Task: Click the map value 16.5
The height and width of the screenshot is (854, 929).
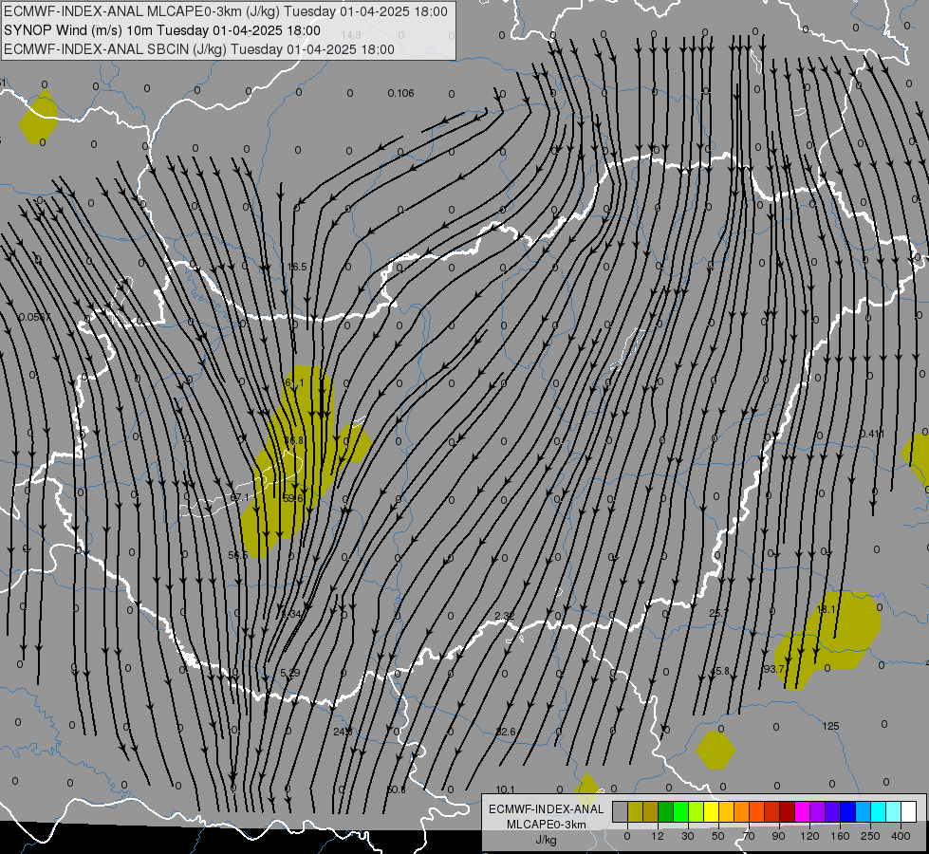Action: [x=297, y=268]
